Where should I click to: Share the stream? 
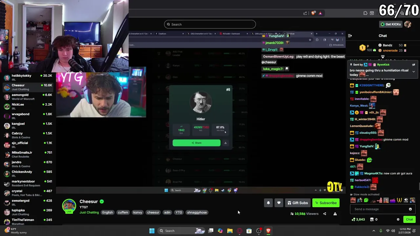pyautogui.click(x=325, y=214)
